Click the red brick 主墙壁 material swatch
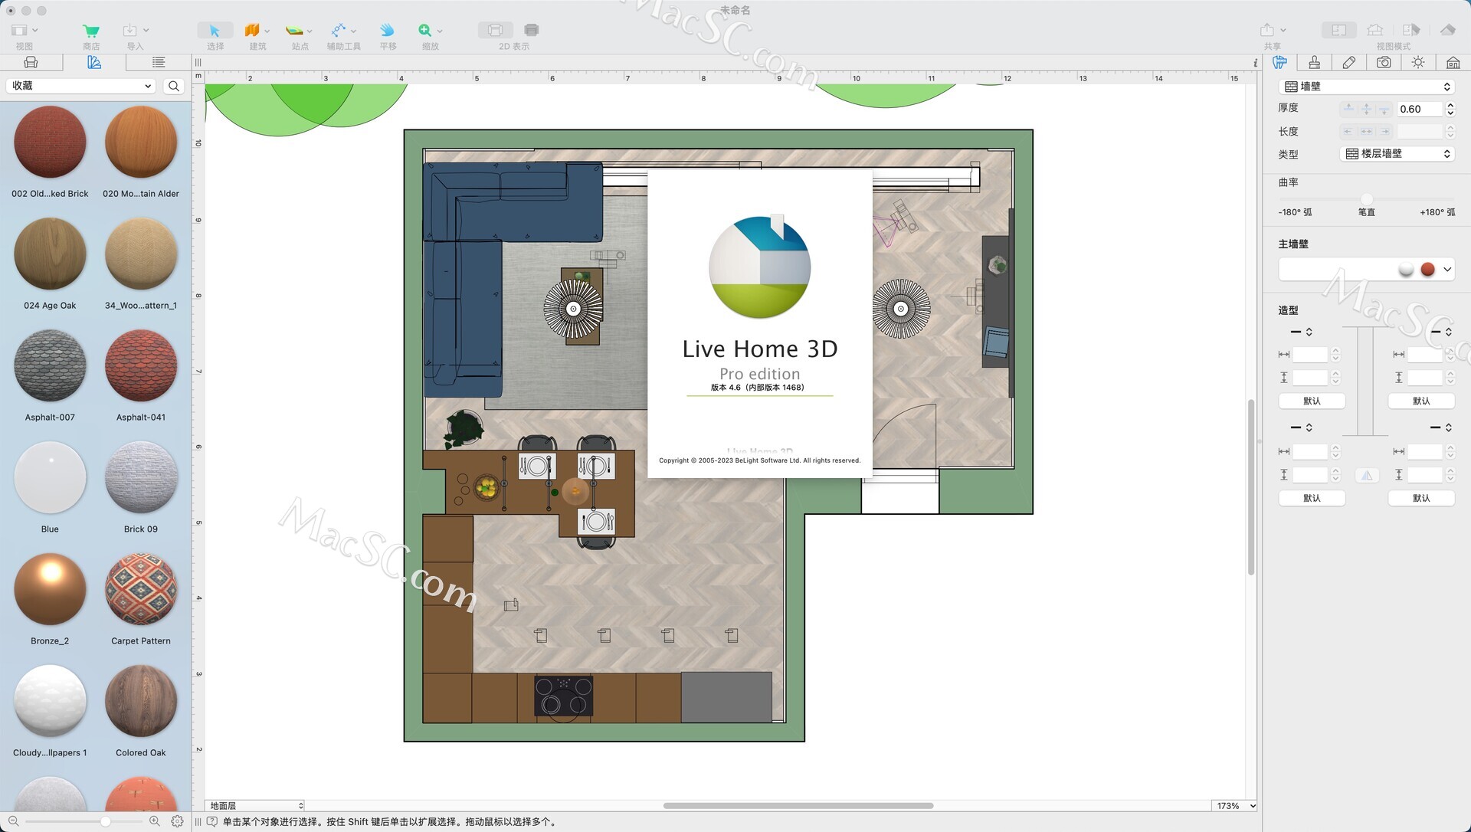 (x=1427, y=269)
